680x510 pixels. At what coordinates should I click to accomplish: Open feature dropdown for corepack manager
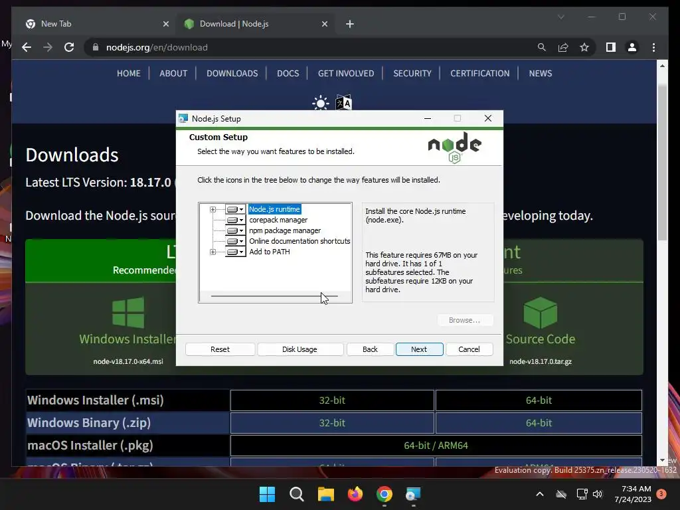(x=236, y=220)
